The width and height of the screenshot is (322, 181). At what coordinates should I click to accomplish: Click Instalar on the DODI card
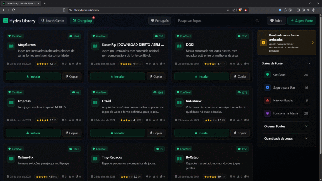(x=202, y=76)
